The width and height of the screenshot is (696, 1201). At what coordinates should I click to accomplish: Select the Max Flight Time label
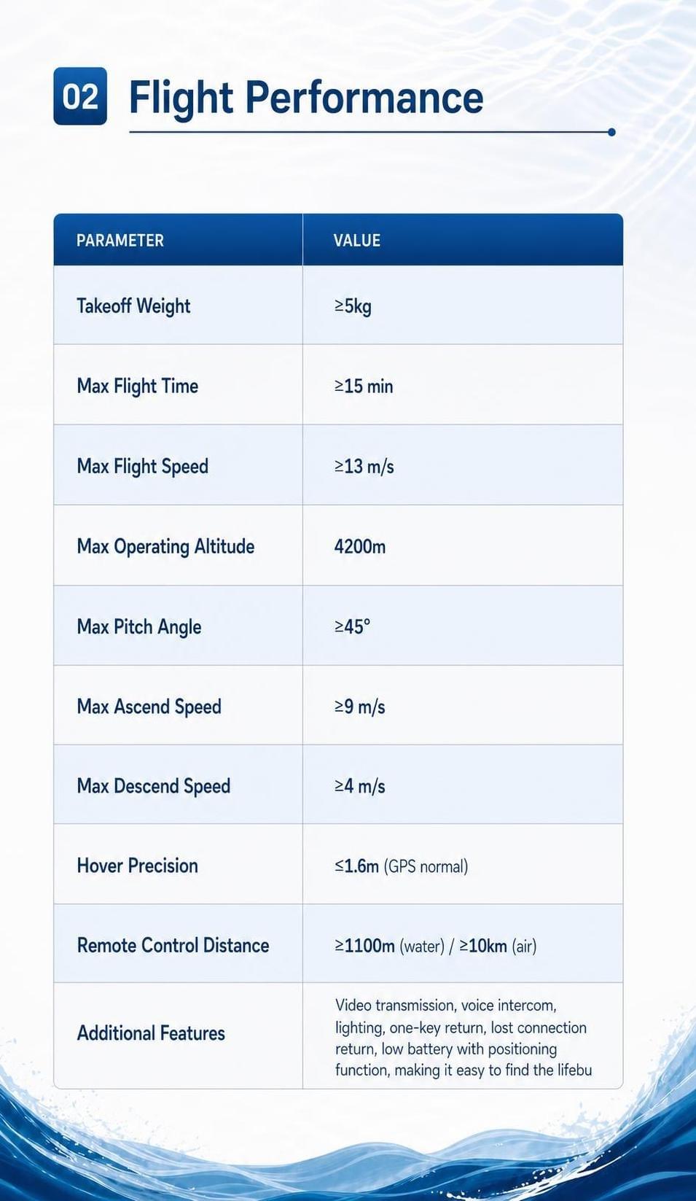138,386
